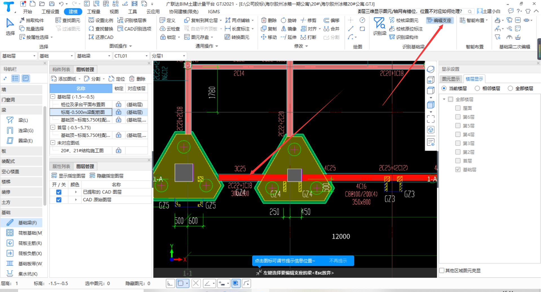Expand CAD 原始图层 row arrow
541x292 pixels.
(x=76, y=200)
